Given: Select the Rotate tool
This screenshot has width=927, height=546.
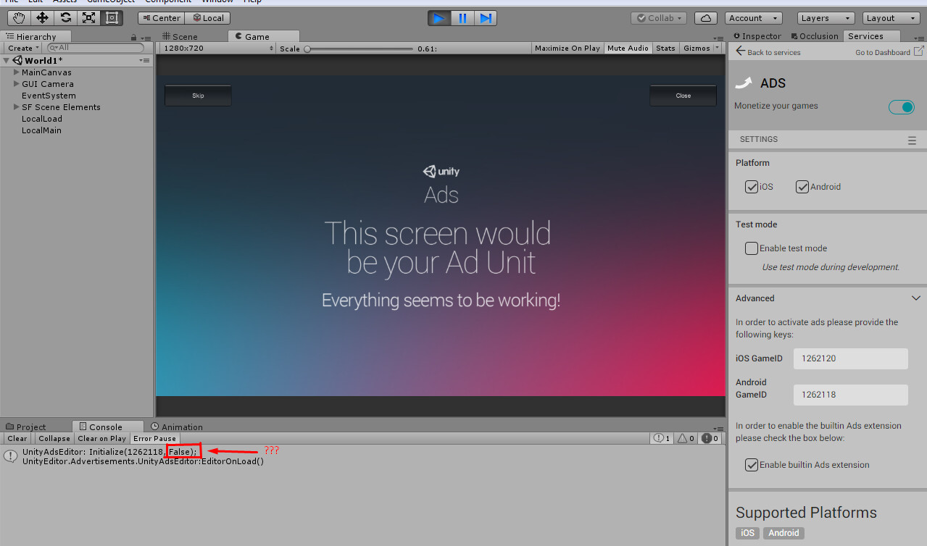Looking at the screenshot, I should 65,17.
